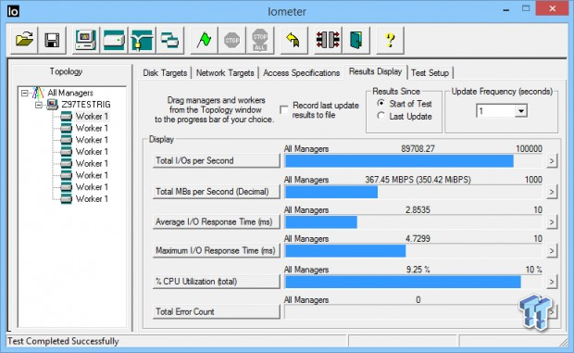The height and width of the screenshot is (353, 574).
Task: Click the Total MBs per Second progress bar
Action: point(414,192)
